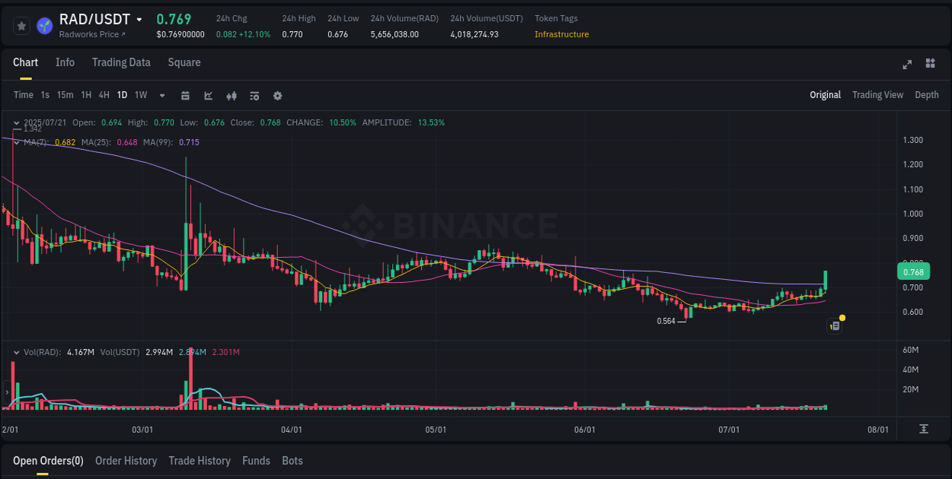The width and height of the screenshot is (952, 479).
Task: Open the RAD/USDT pair selector dropdown
Action: [139, 19]
